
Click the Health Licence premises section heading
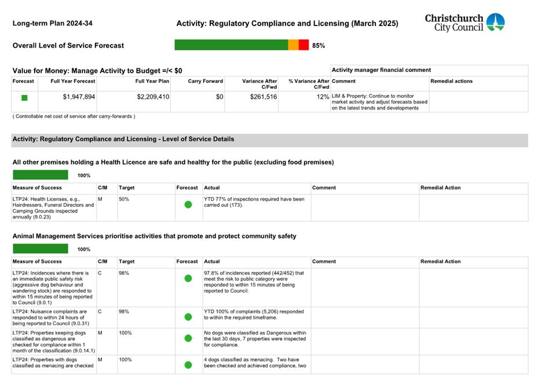(x=173, y=162)
